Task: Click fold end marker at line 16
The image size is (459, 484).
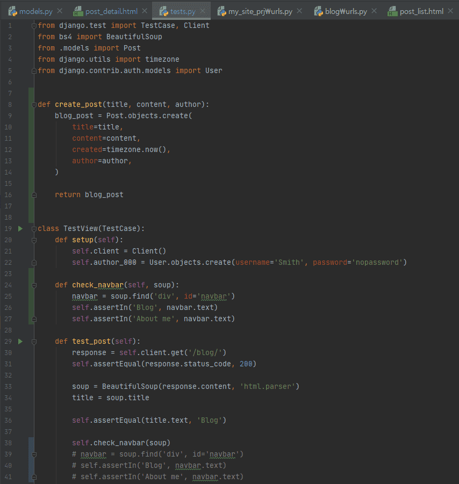Action: pos(34,195)
